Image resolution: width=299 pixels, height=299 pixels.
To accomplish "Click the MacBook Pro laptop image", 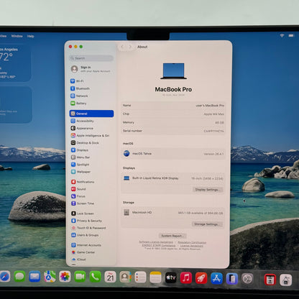I will (x=174, y=71).
